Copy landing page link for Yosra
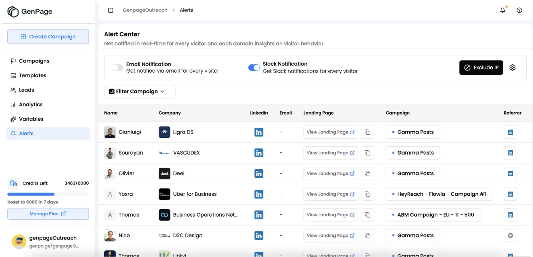Image resolution: width=533 pixels, height=257 pixels. [x=368, y=194]
